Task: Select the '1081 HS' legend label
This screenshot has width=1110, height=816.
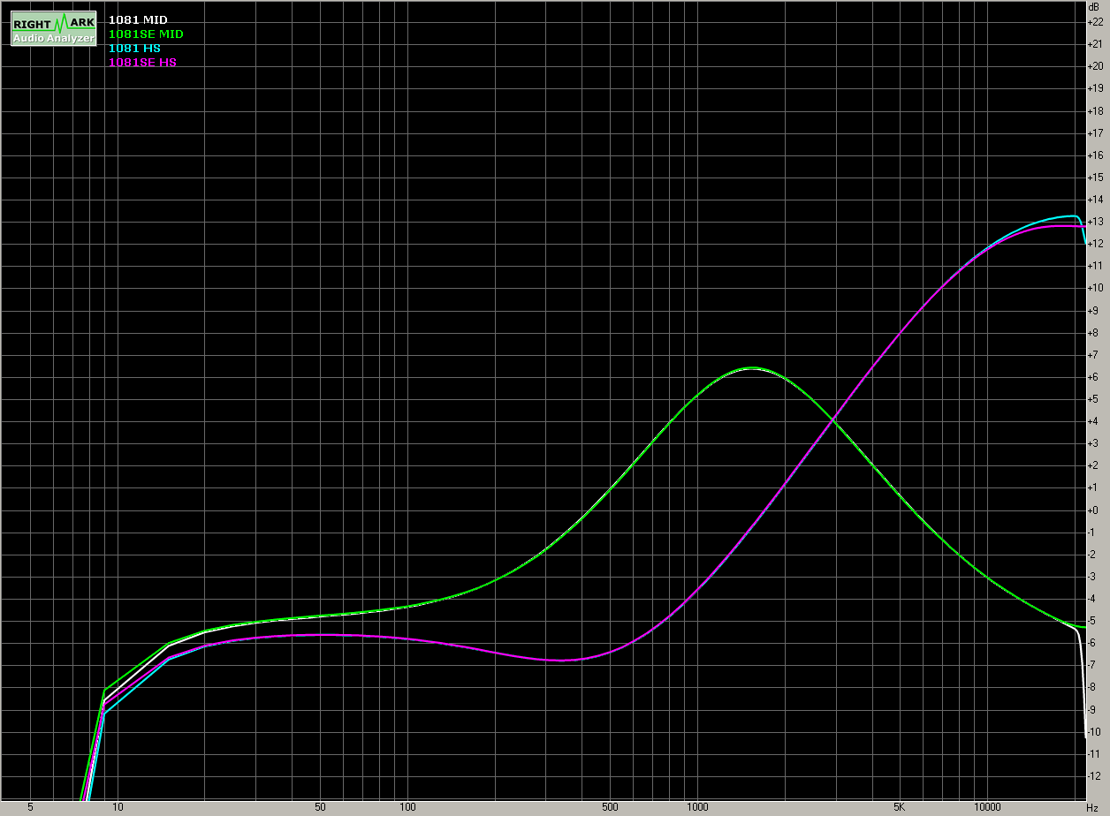Action: point(134,48)
